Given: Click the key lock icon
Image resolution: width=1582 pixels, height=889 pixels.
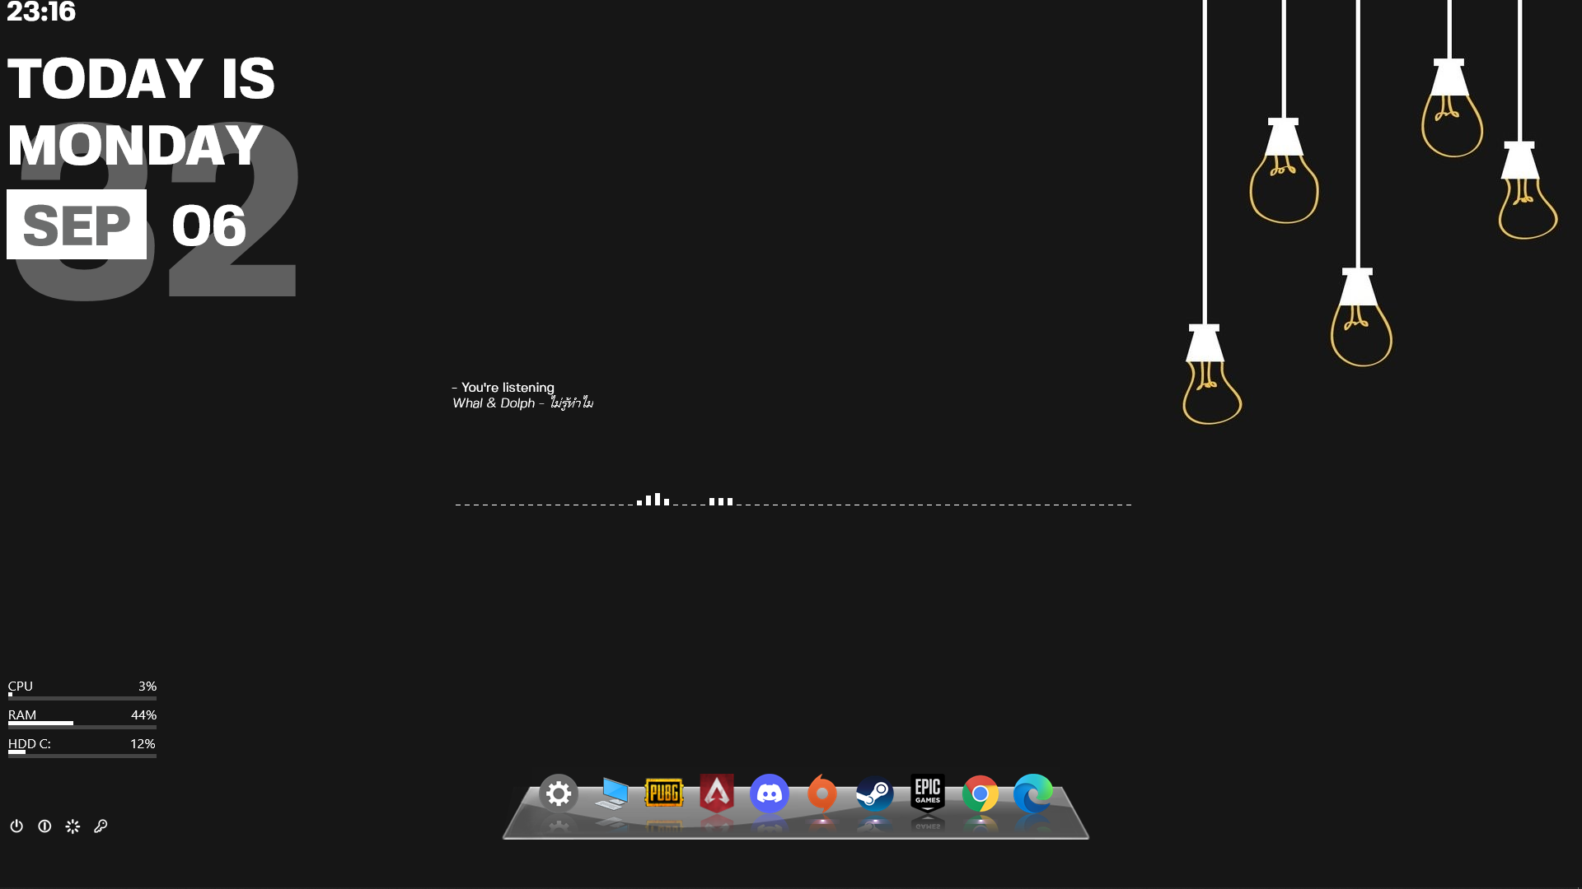Looking at the screenshot, I should coord(101,826).
